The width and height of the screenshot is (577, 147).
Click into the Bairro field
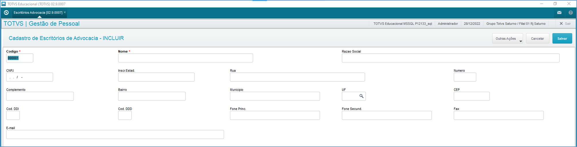[152, 96]
